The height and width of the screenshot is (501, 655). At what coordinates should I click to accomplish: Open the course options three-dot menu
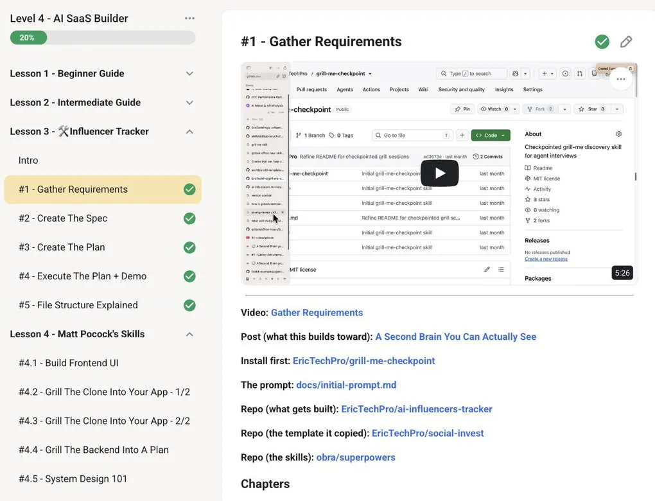[x=189, y=19]
